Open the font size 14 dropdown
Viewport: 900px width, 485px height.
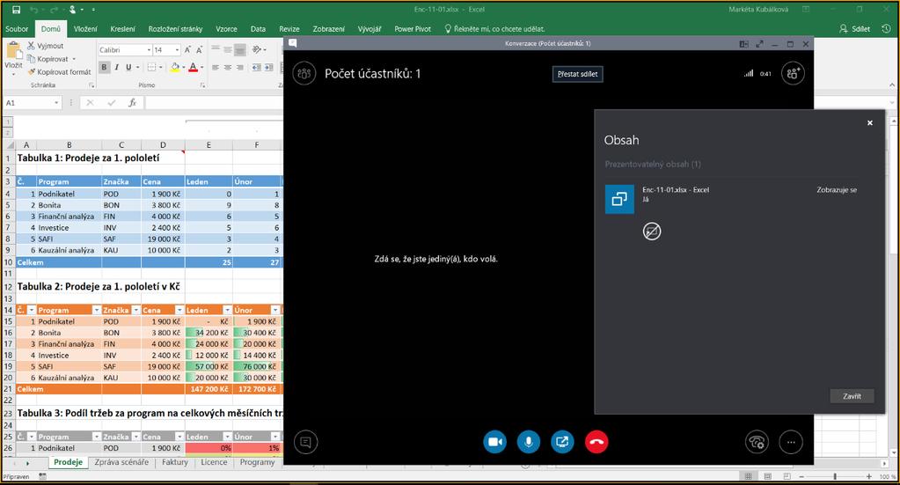(176, 50)
